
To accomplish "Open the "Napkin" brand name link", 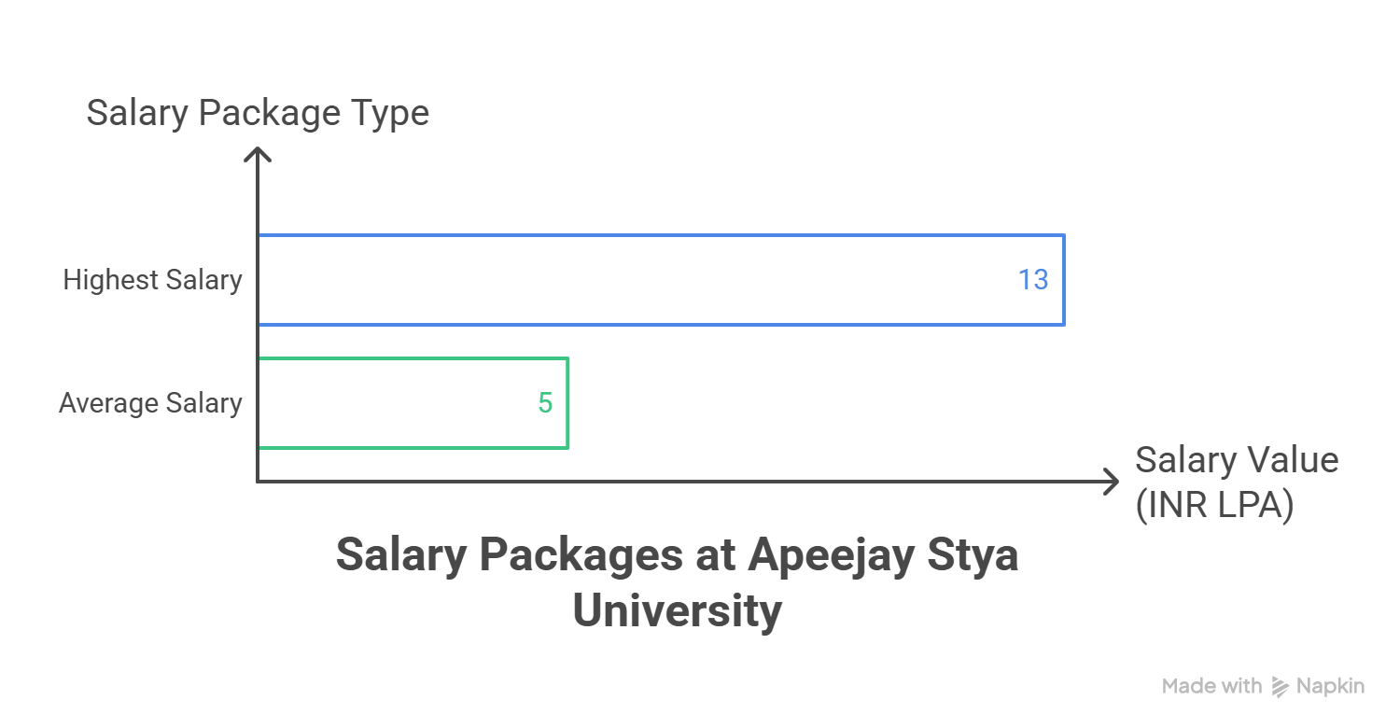I will coord(1330,687).
